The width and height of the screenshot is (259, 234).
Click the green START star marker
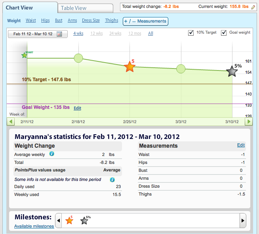click(25, 55)
